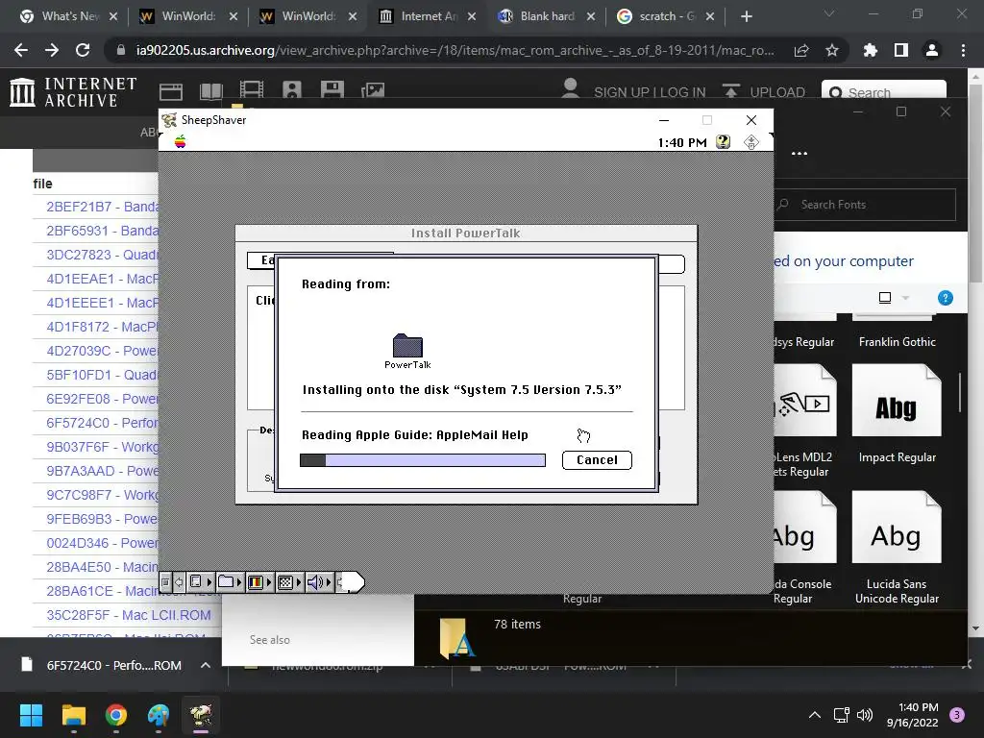Click the Internet Archive Search field
The height and width of the screenshot is (738, 984).
[884, 91]
